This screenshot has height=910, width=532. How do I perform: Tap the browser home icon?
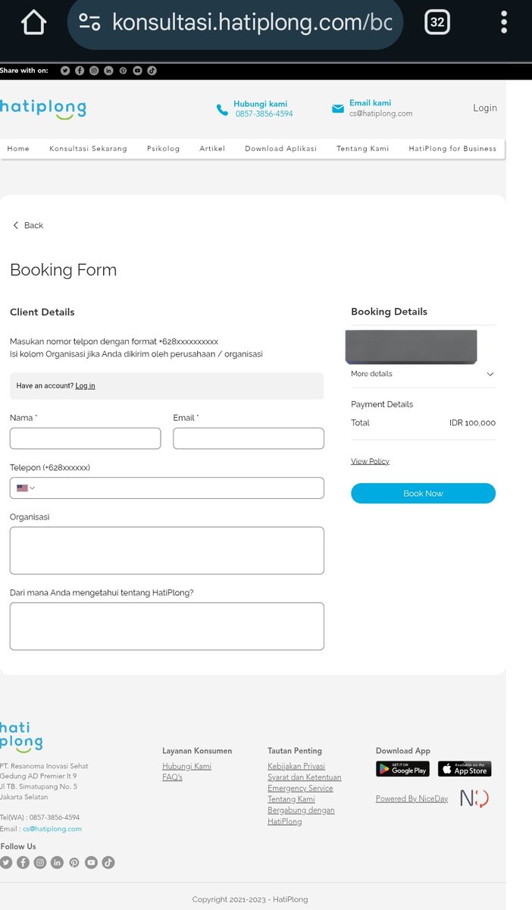tap(34, 22)
